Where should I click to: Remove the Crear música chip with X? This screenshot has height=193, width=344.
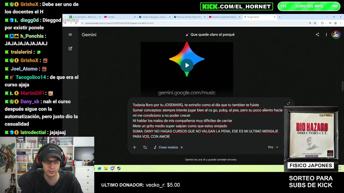point(182,147)
